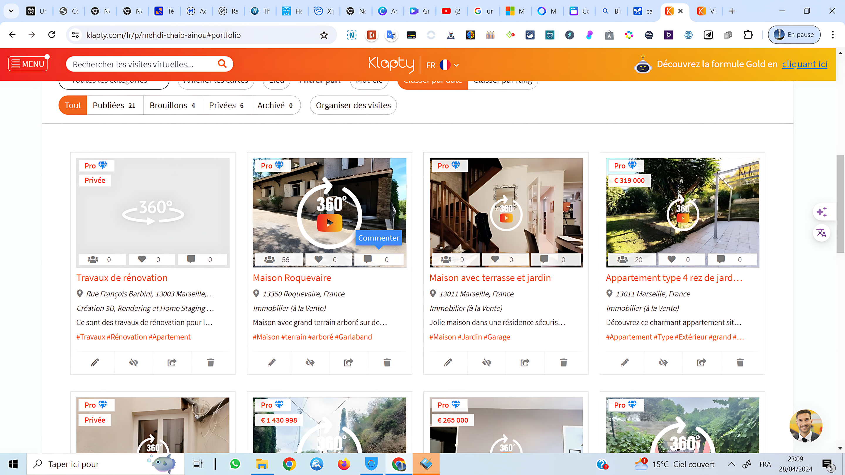
Task: Click the En pause profile button
Action: click(794, 35)
